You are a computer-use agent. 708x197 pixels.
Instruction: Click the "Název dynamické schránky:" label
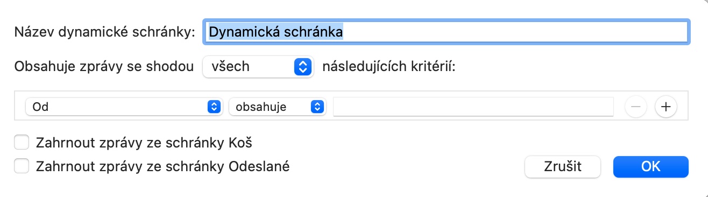[104, 32]
